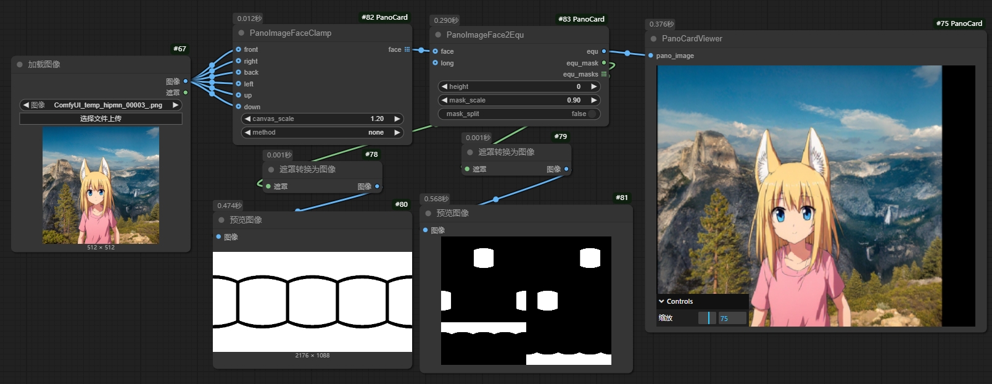The width and height of the screenshot is (992, 384).
Task: Click the 图像 output socket on 加载图像 node
Action: [x=185, y=81]
